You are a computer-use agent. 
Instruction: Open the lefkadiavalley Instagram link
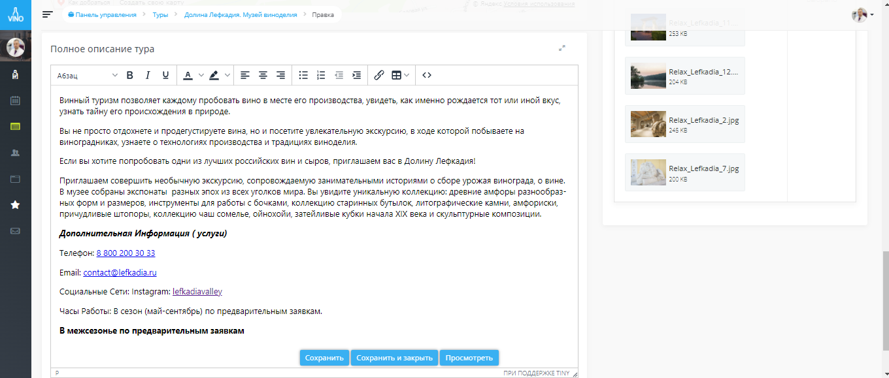197,292
